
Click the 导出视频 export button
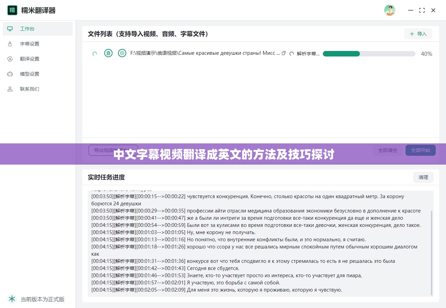tap(113, 150)
